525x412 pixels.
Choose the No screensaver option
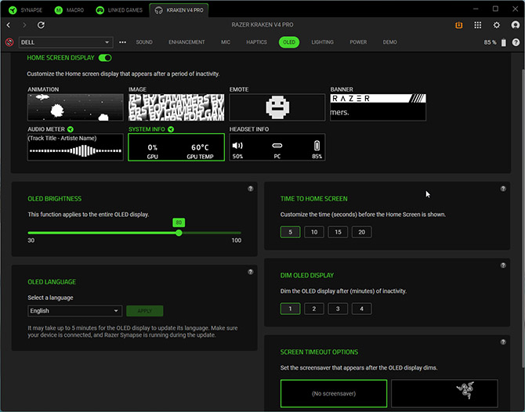coord(334,393)
